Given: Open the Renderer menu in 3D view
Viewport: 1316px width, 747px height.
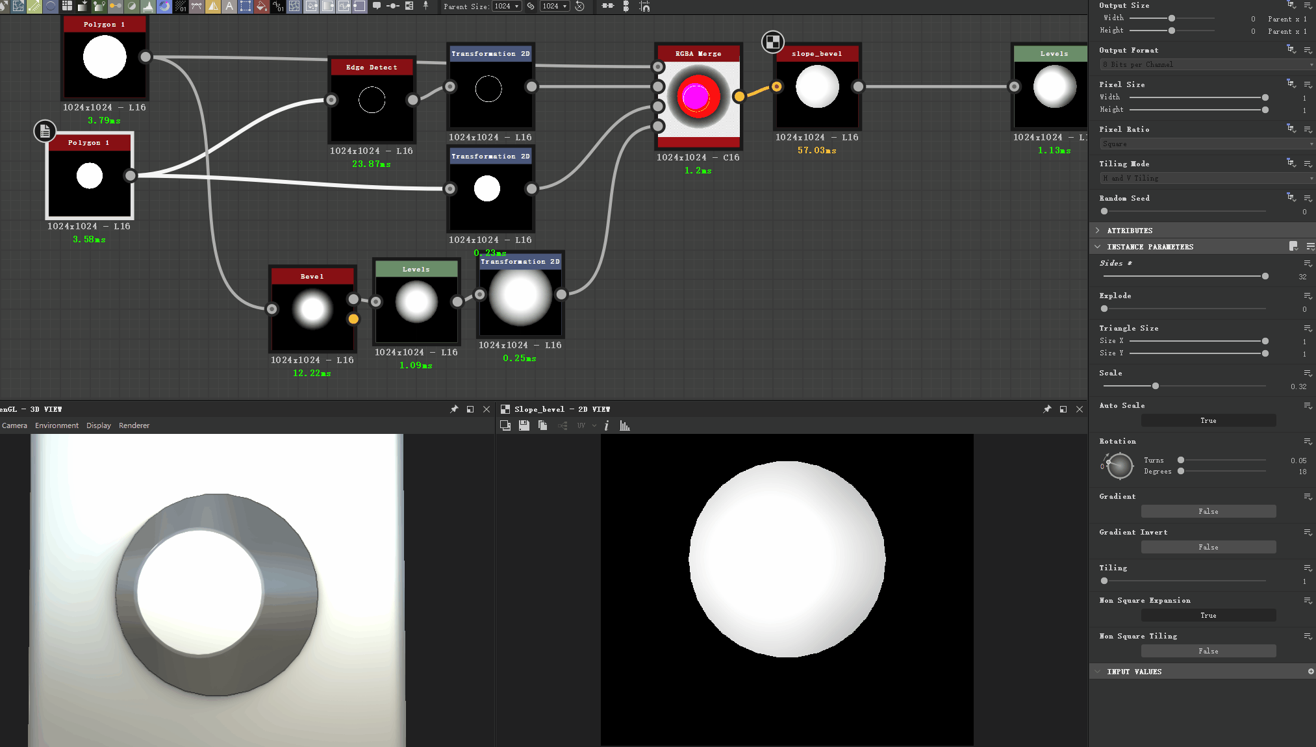Looking at the screenshot, I should coord(134,425).
